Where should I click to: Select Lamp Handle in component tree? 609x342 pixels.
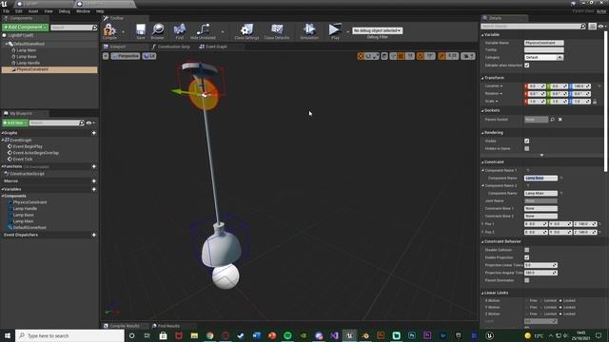(x=28, y=63)
